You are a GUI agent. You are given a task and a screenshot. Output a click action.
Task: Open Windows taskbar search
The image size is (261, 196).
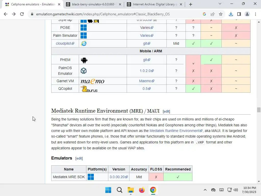coord(120,190)
